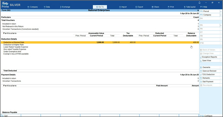Click balance deductable value 400.00
This screenshot has width=223, height=117.
click(196, 42)
